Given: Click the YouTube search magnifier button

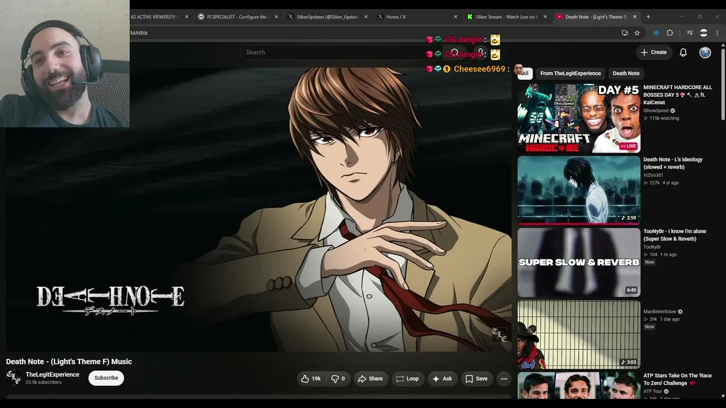Looking at the screenshot, I should pyautogui.click(x=454, y=53).
